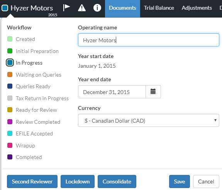Choose Waiting on Queries workflow stage
The image size is (222, 190).
click(x=34, y=75)
